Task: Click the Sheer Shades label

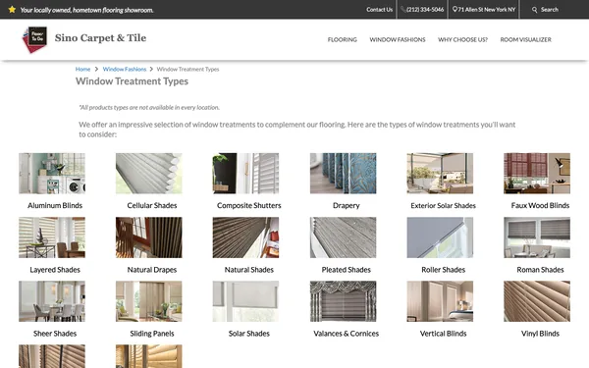Action: point(55,334)
